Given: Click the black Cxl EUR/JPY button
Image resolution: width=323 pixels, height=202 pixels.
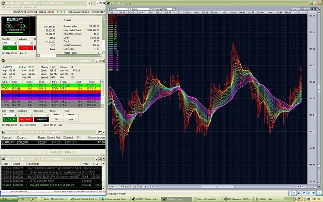Looking at the screenshot, I should tap(41, 120).
